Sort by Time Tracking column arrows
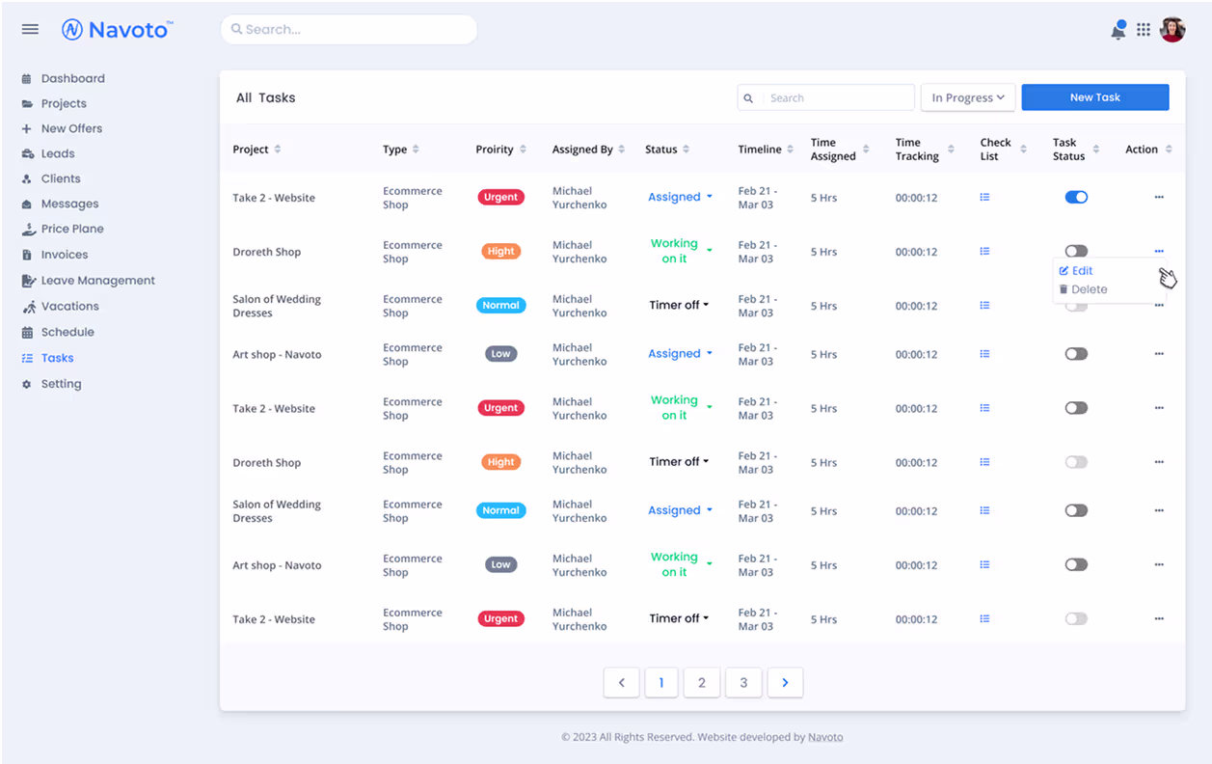The width and height of the screenshot is (1212, 764). pyautogui.click(x=951, y=150)
